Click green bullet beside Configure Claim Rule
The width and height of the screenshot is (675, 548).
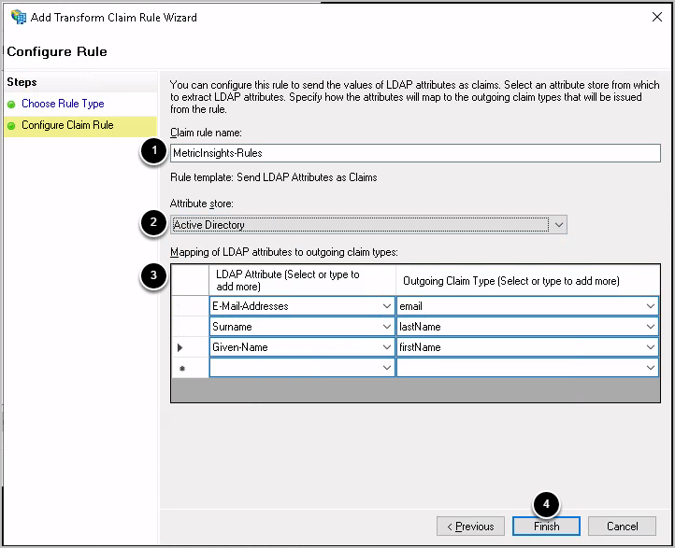11,126
